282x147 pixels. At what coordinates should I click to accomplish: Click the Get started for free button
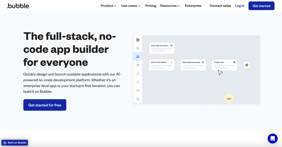(x=45, y=105)
